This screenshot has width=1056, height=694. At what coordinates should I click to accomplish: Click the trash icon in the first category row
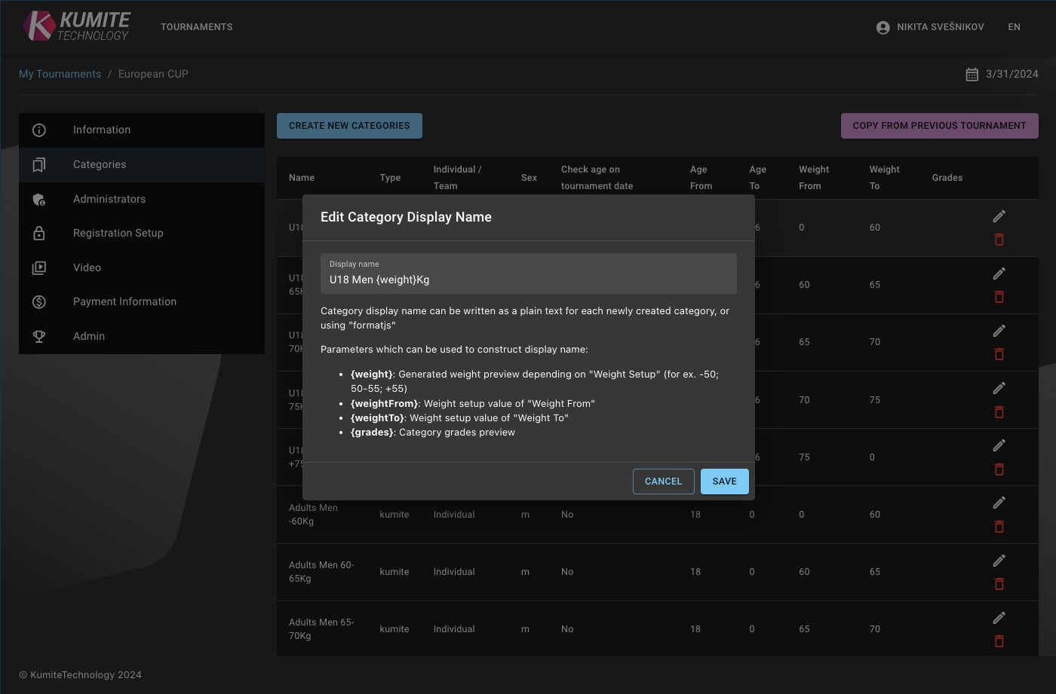(999, 240)
